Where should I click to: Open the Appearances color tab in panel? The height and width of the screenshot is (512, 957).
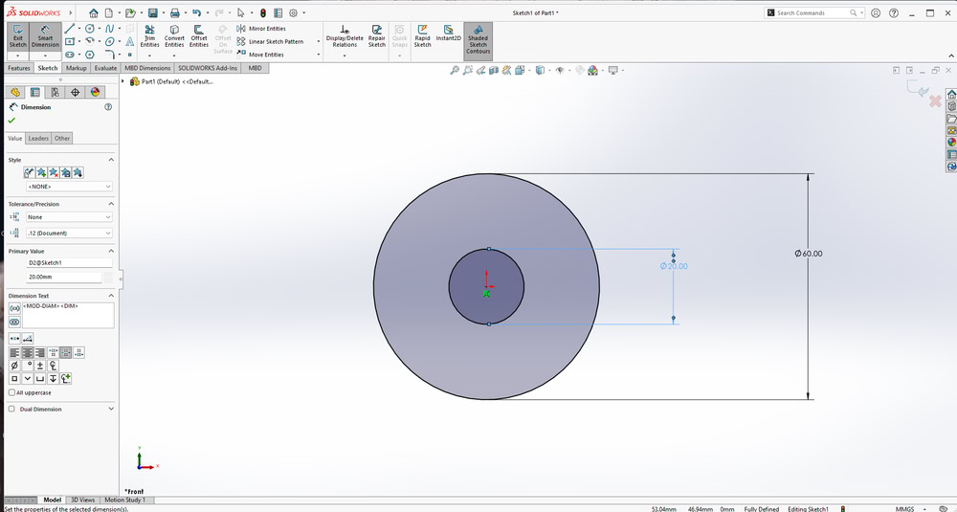[x=95, y=92]
